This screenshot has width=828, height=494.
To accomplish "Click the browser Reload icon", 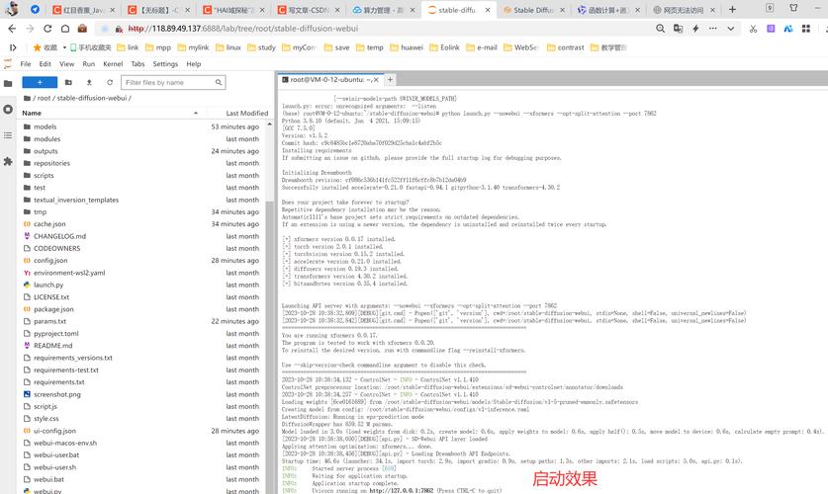I will point(47,29).
